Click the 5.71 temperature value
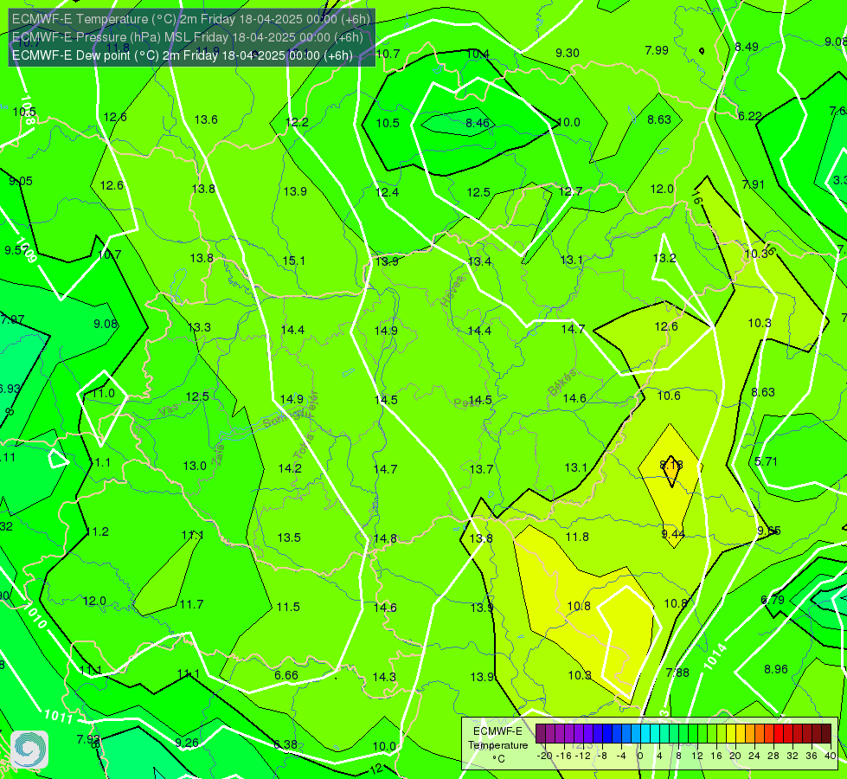The image size is (847, 779). 766,461
